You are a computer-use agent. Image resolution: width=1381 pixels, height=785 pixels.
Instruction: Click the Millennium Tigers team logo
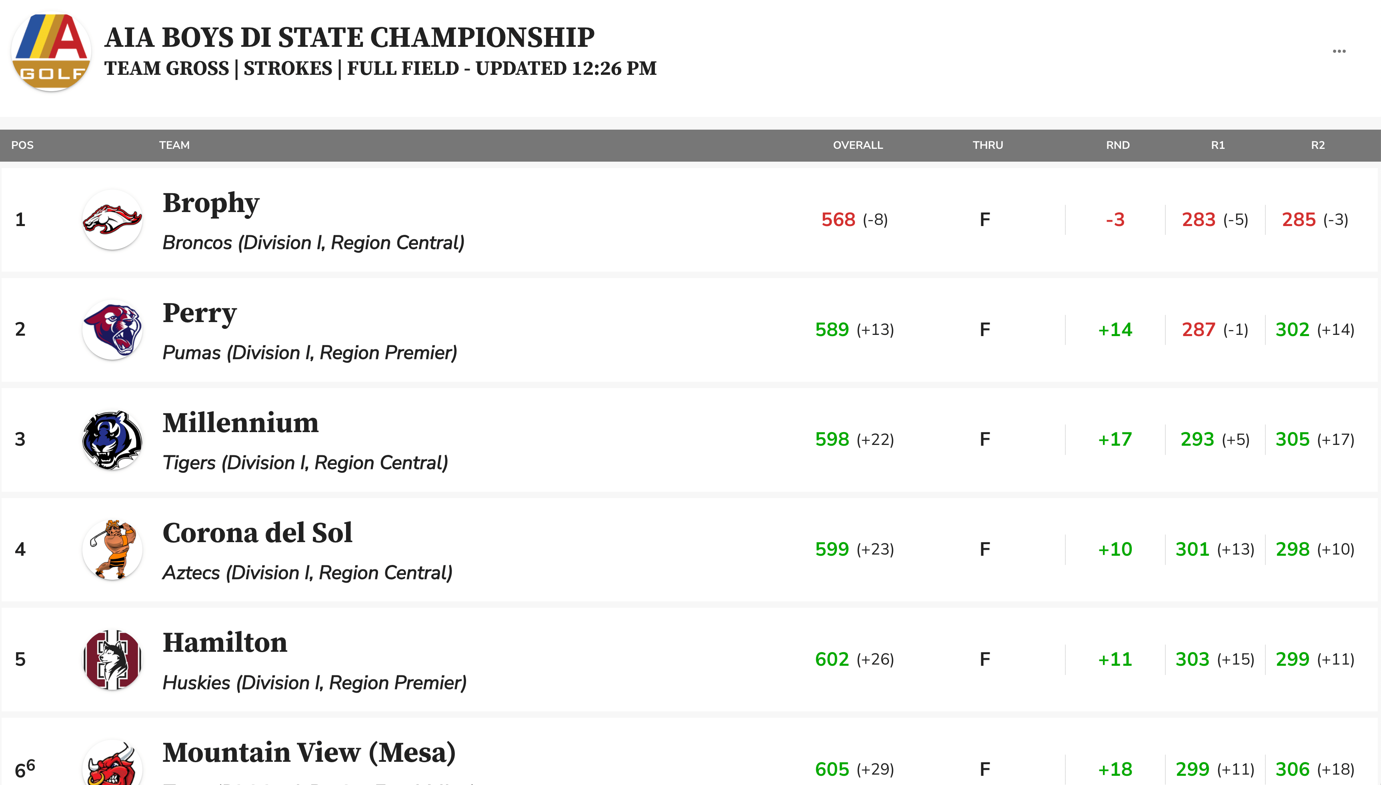click(112, 439)
